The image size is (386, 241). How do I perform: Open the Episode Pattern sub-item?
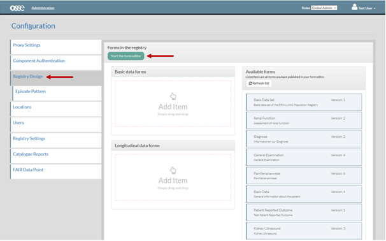[57, 93]
